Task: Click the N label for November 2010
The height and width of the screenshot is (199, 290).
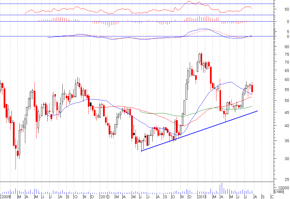Action: (182, 197)
